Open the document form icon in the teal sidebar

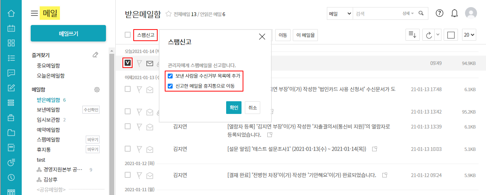coord(11,148)
